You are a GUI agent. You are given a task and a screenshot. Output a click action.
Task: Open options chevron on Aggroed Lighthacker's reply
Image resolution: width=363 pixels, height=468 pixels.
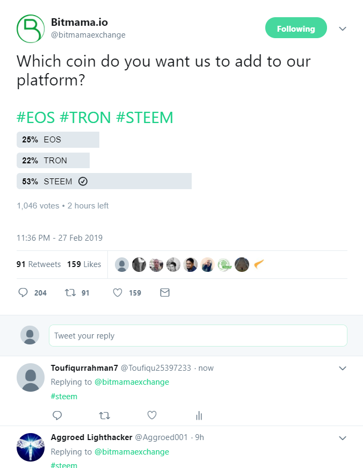pos(343,438)
